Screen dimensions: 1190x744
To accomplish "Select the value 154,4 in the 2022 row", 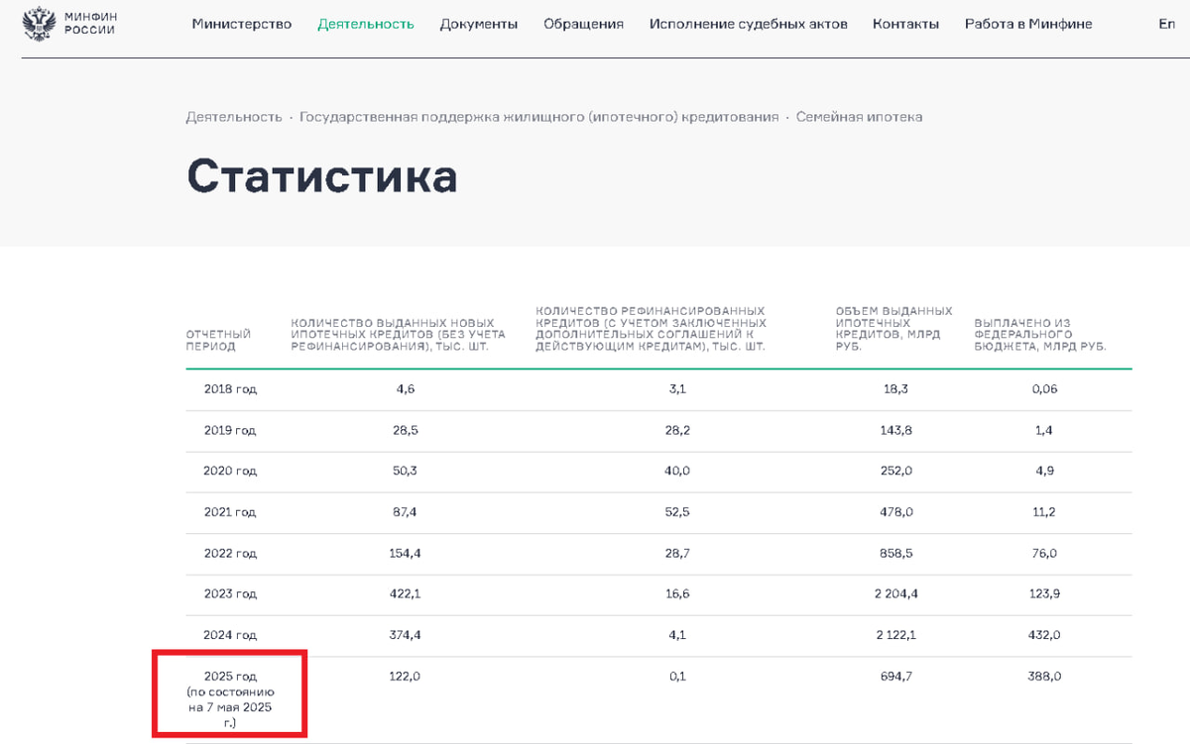I will [406, 553].
